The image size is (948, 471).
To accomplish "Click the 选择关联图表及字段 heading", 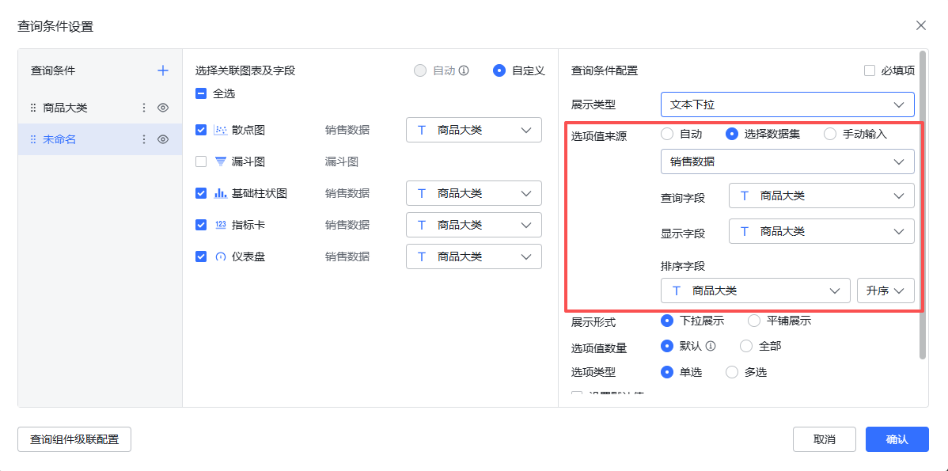I will pyautogui.click(x=245, y=70).
